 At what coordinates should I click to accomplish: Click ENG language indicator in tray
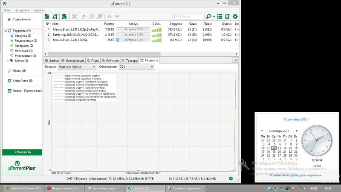[314, 189]
